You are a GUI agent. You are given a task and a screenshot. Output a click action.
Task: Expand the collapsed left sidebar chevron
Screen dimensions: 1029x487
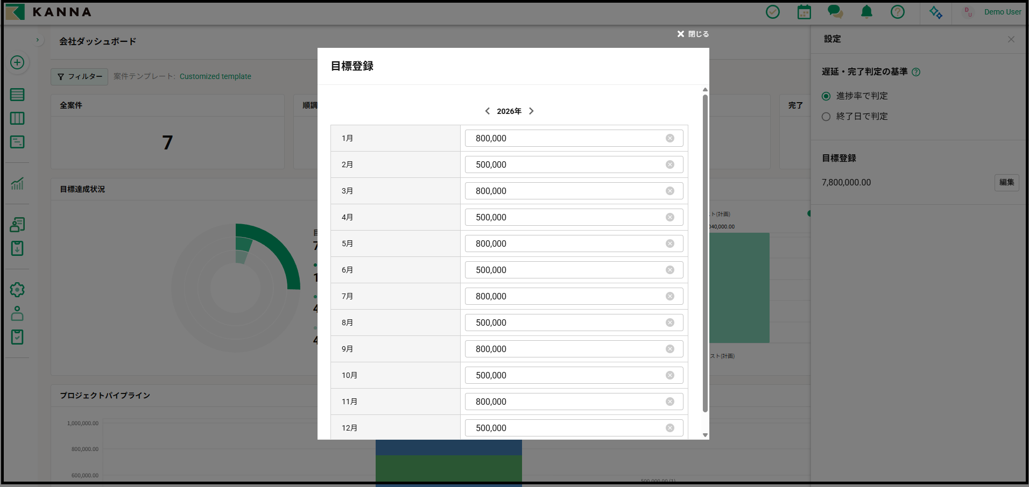38,40
